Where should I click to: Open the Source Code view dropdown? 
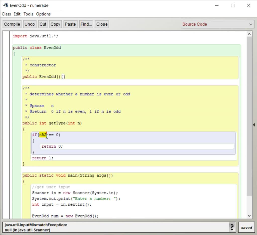[217, 24]
